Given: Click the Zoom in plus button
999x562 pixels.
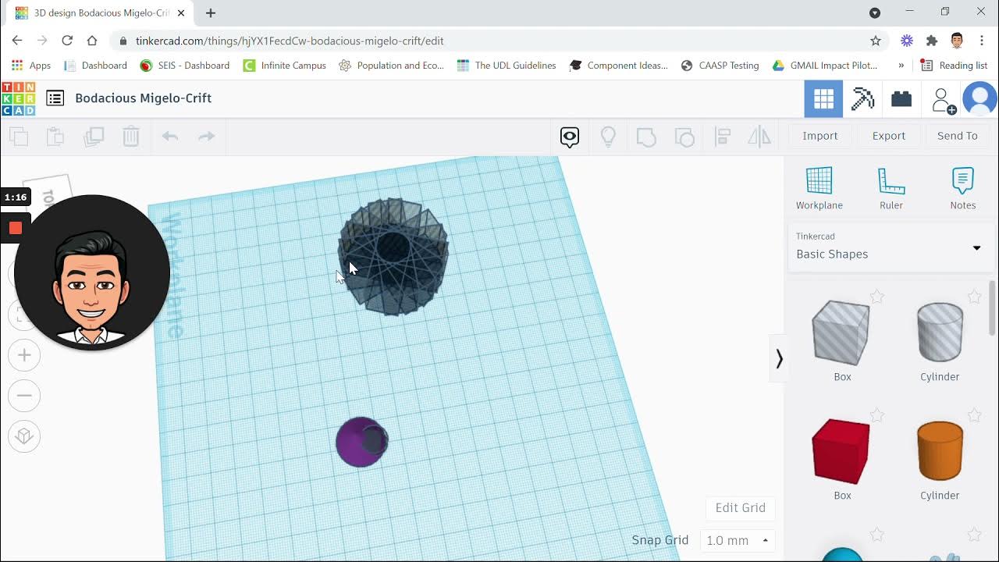Looking at the screenshot, I should click(24, 356).
